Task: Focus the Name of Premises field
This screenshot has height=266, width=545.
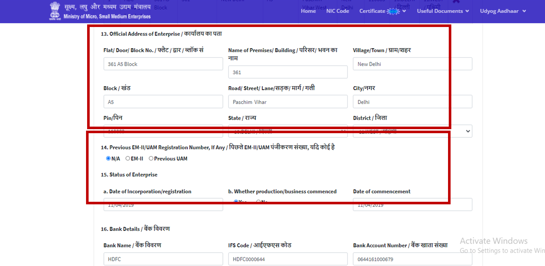Action: (x=288, y=72)
